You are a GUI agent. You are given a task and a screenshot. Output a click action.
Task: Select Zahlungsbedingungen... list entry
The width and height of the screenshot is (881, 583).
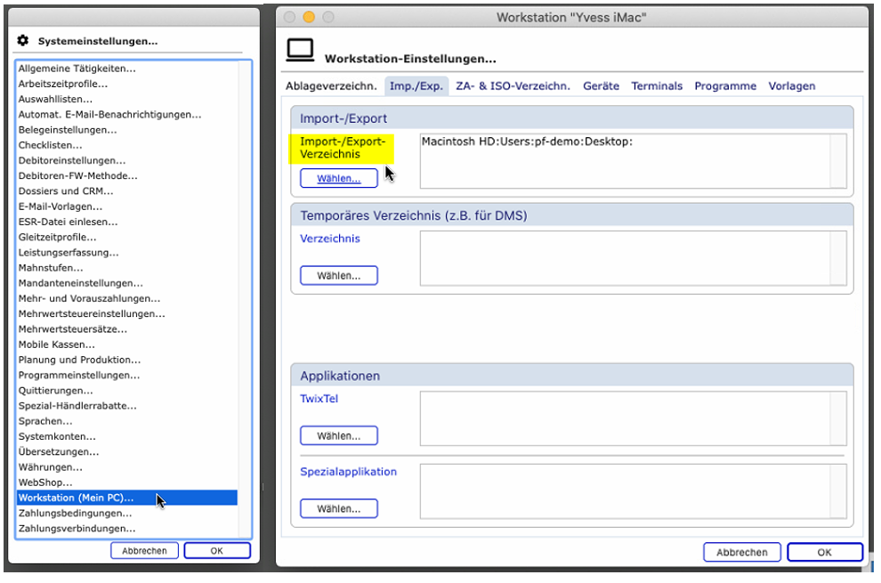click(x=76, y=514)
